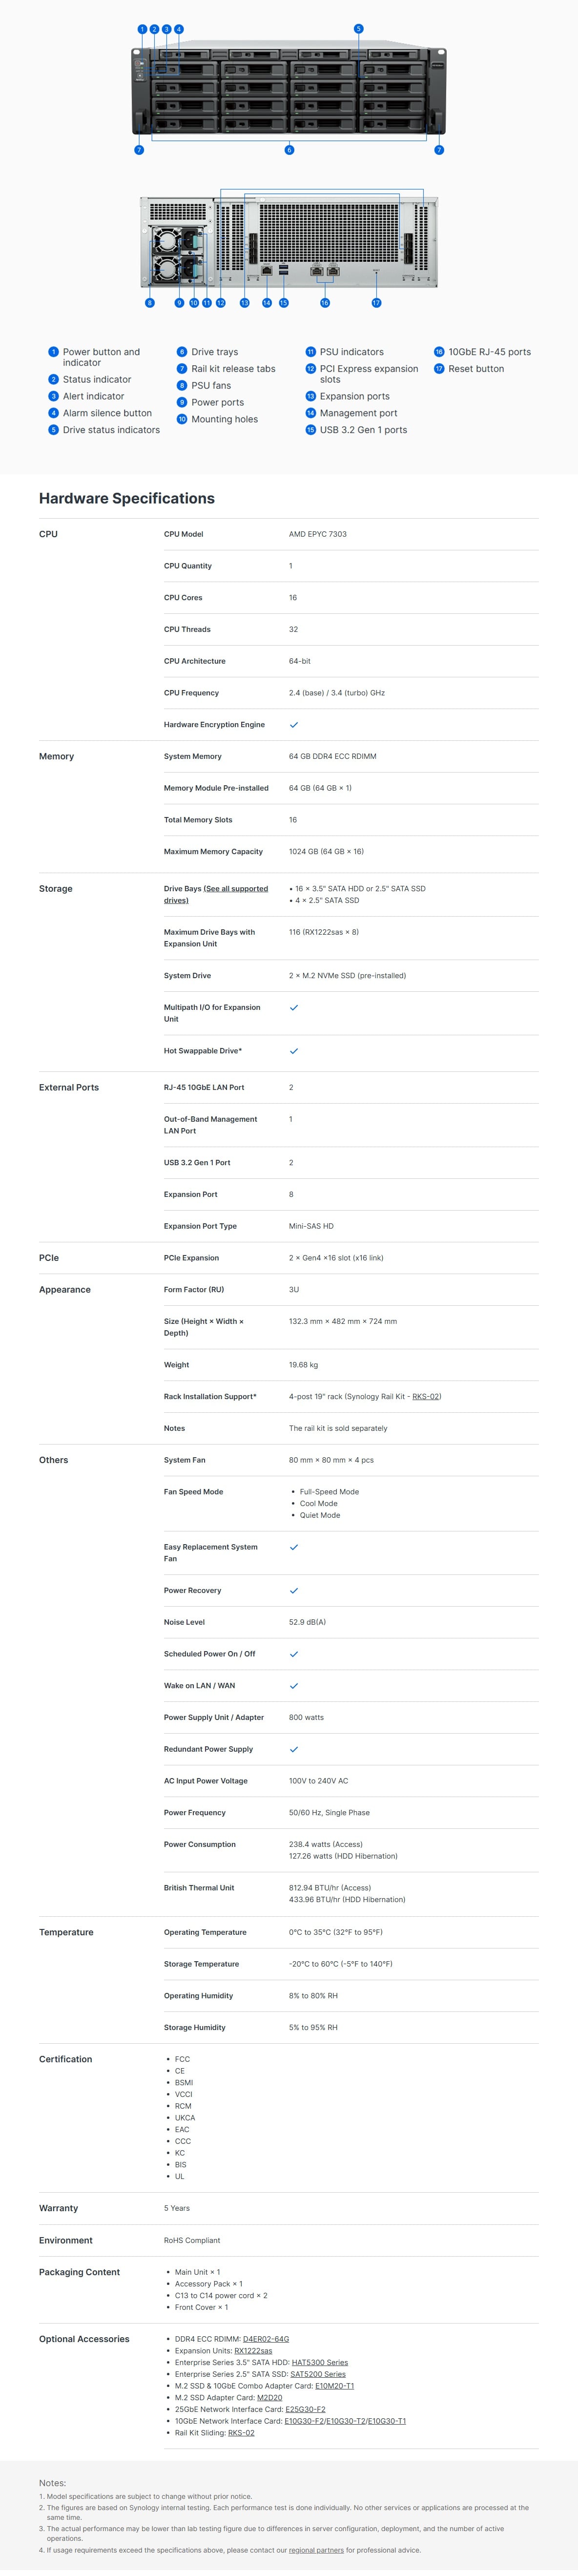Click marker 13 on the rear panel image
Viewport: 578px width, 2576px height.
click(244, 303)
